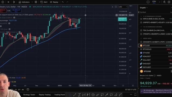Open the Trading Panel tab
Viewport: 172px width, 97px height.
[60, 95]
